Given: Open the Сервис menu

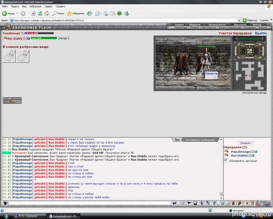Looking at the screenshot, I should pyautogui.click(x=48, y=6).
